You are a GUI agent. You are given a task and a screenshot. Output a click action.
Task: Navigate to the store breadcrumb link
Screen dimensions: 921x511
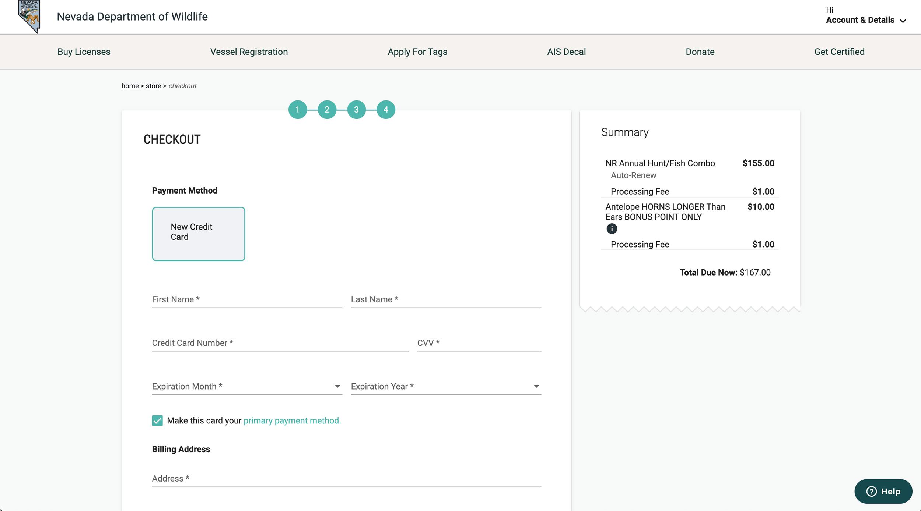click(154, 86)
